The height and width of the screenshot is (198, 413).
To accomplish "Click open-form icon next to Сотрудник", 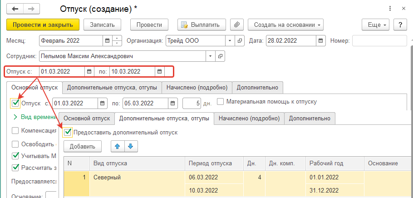I will [x=221, y=56].
